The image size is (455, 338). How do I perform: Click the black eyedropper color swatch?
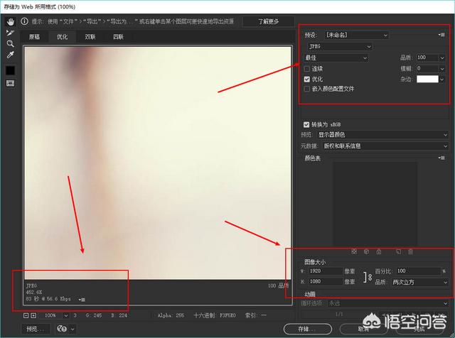point(10,70)
